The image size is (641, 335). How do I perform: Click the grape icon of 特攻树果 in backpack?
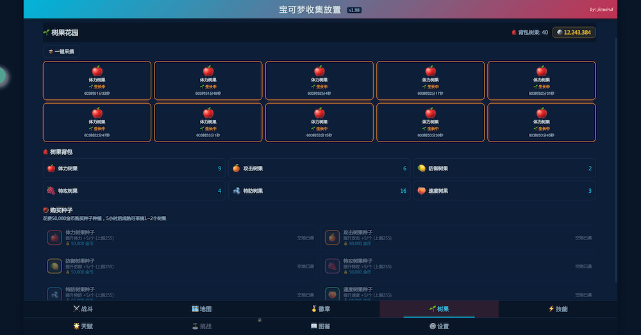point(51,191)
